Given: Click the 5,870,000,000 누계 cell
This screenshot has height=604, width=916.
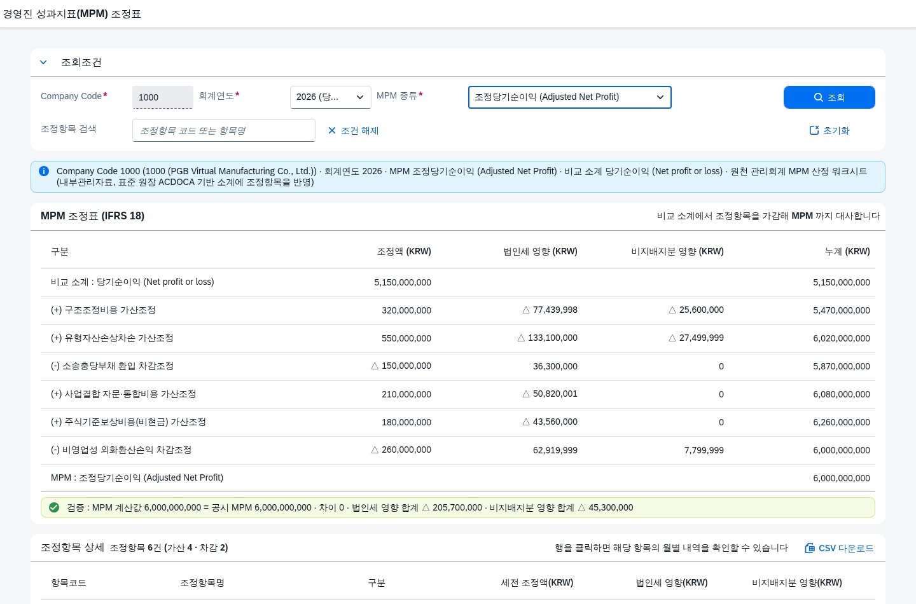Looking at the screenshot, I should click(842, 366).
